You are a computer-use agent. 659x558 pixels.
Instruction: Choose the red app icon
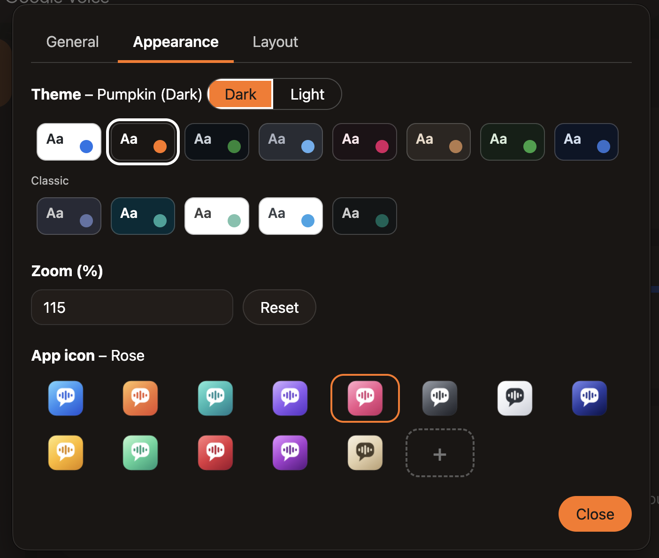215,453
